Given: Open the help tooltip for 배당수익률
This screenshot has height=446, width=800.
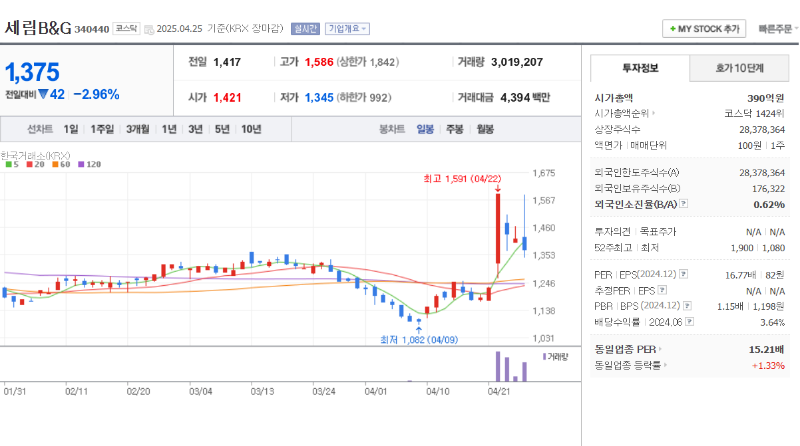Looking at the screenshot, I should click(688, 320).
